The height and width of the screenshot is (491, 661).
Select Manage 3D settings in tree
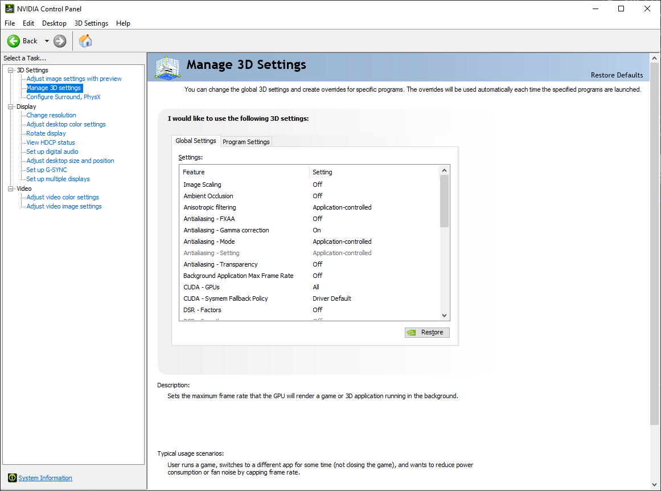(x=54, y=88)
